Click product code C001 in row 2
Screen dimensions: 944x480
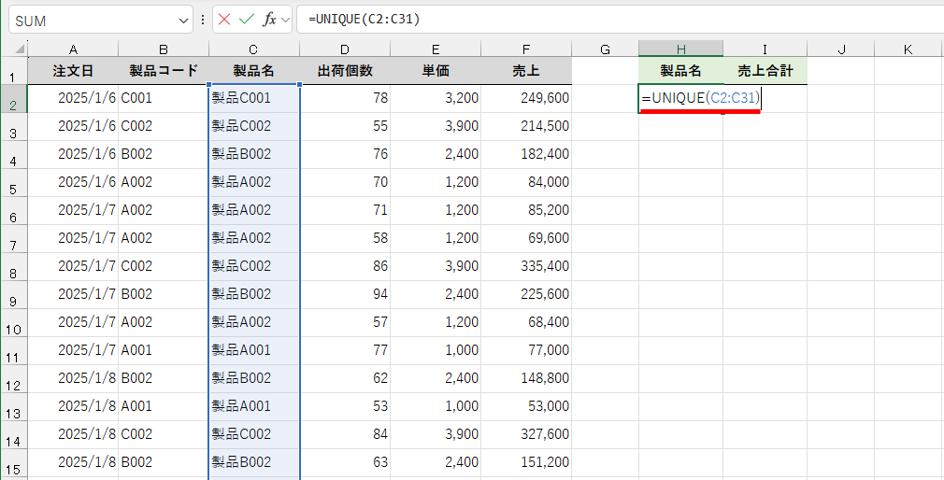point(164,98)
